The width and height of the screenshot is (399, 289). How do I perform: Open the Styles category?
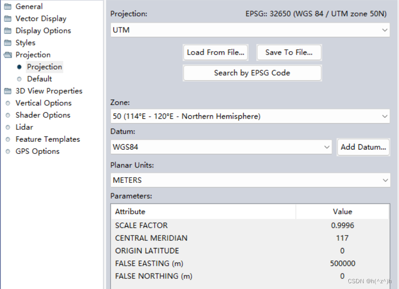[x=26, y=42]
